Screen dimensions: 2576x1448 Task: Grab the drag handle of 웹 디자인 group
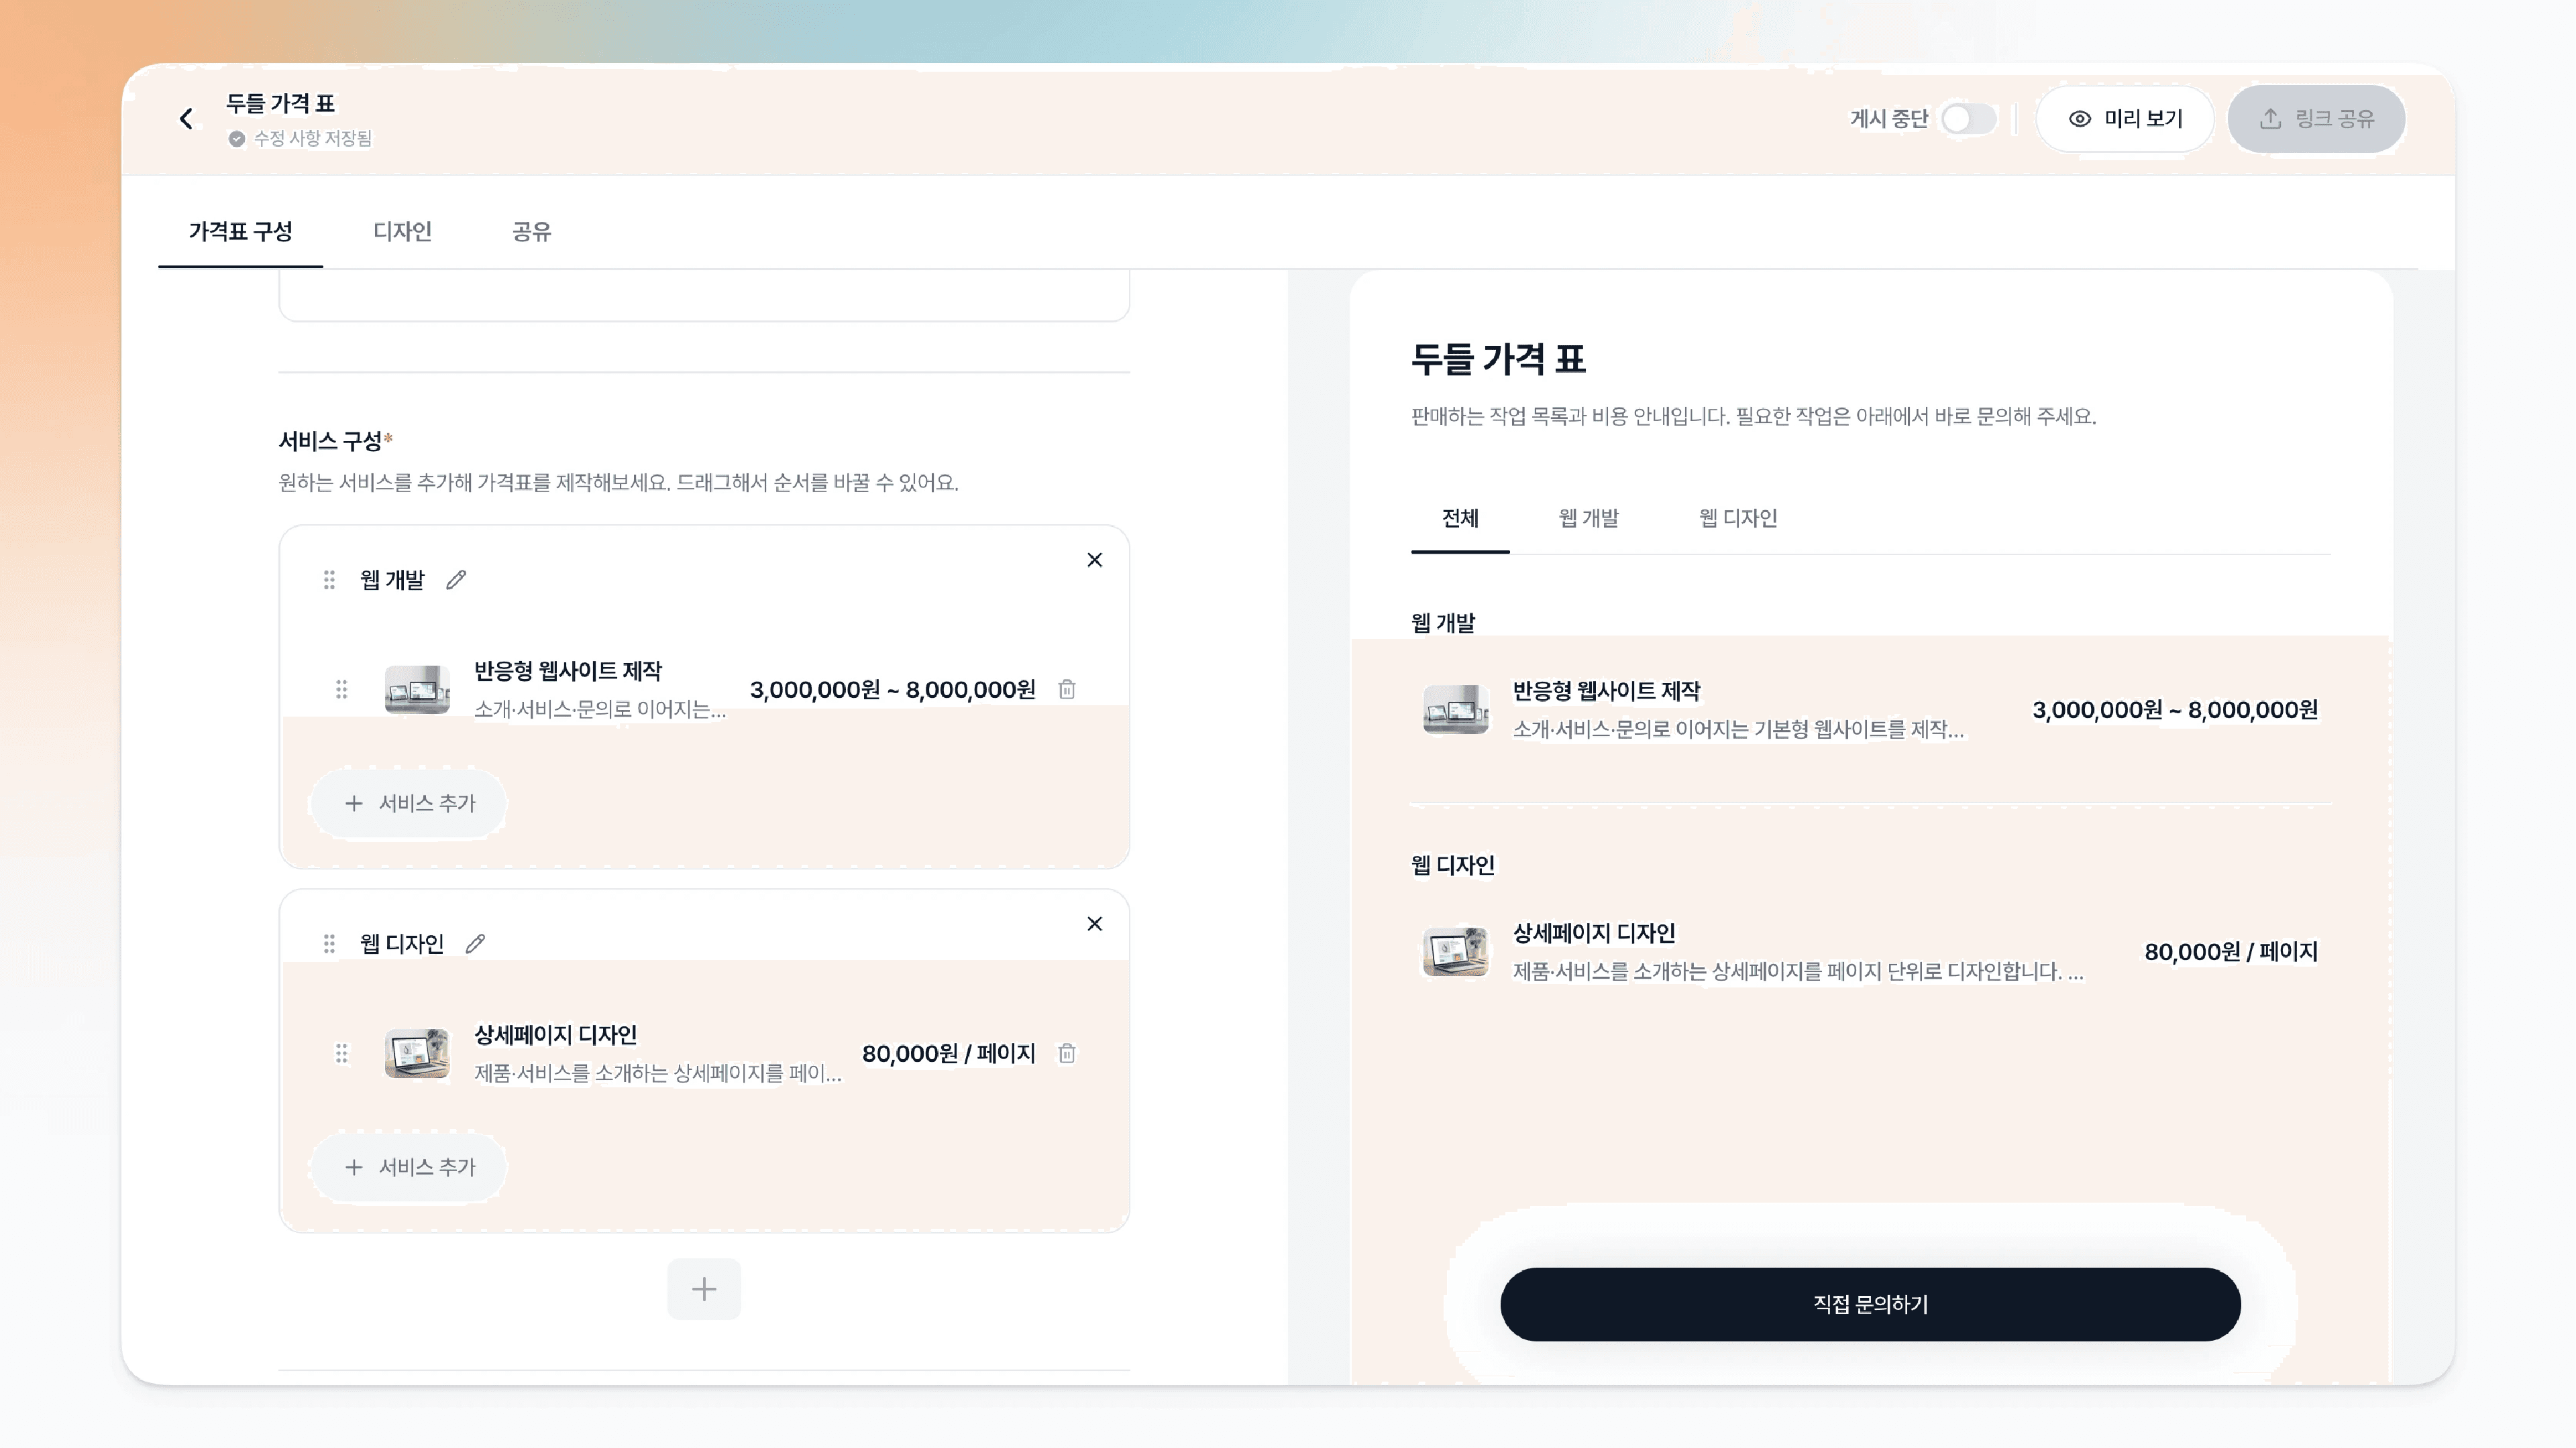point(329,943)
